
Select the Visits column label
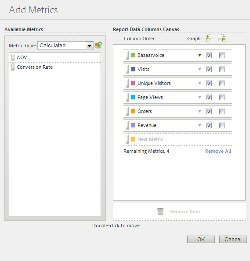coord(143,69)
